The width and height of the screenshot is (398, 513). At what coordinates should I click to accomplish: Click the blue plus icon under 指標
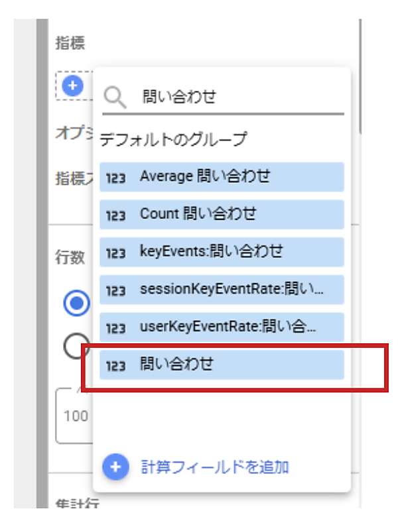coord(73,85)
